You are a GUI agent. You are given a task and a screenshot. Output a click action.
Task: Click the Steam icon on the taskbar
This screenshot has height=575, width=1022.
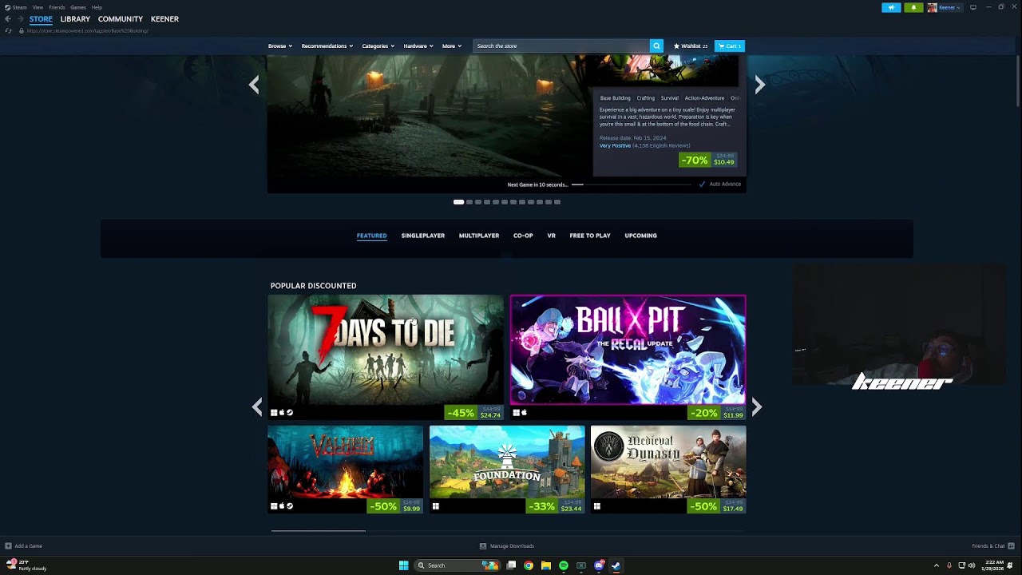pos(616,565)
